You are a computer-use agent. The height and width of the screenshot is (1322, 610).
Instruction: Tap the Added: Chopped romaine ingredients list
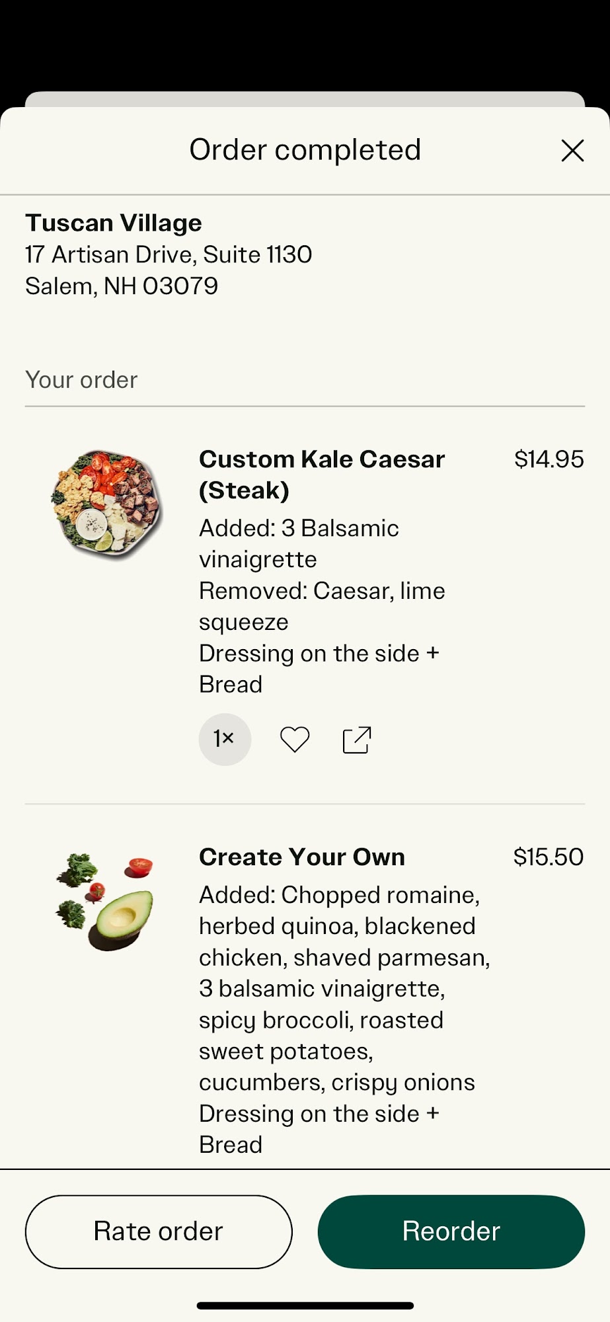tap(344, 988)
